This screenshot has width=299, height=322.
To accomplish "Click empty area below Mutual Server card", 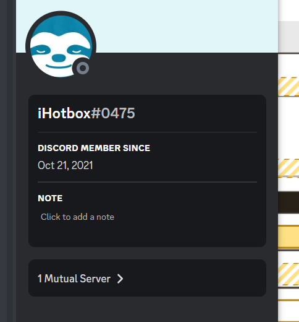I will (x=147, y=310).
